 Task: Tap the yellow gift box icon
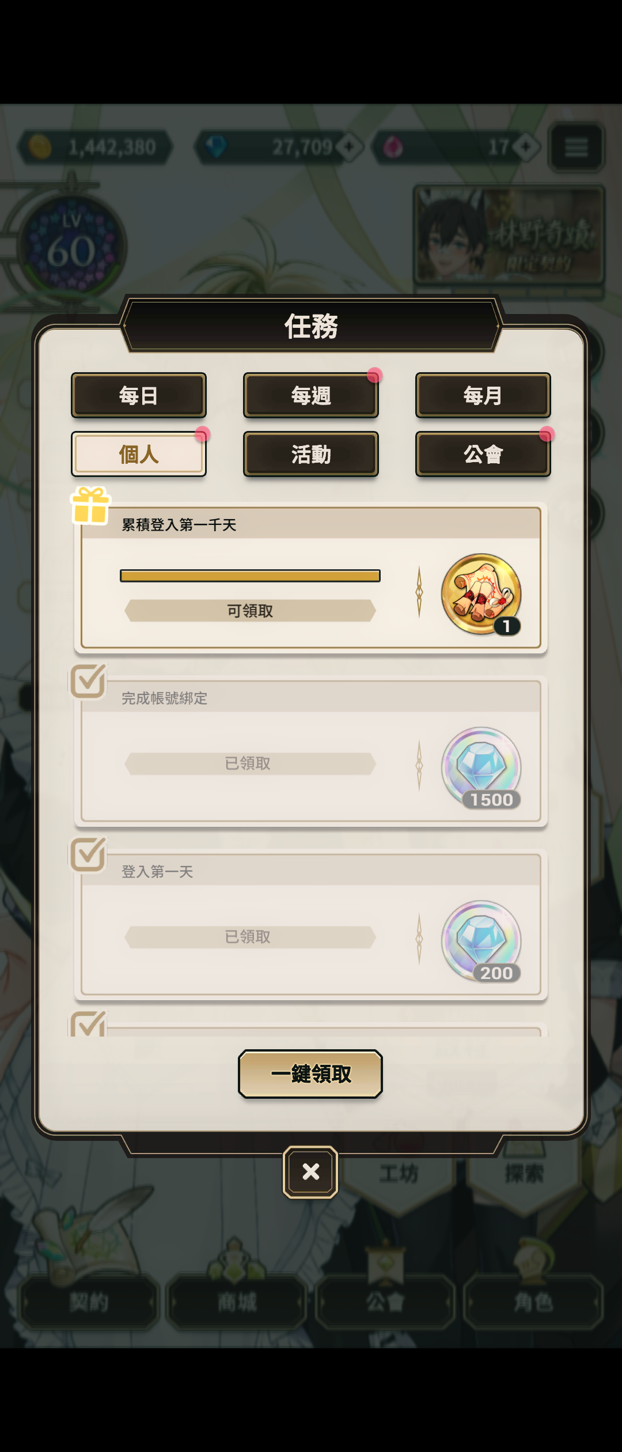pyautogui.click(x=90, y=505)
